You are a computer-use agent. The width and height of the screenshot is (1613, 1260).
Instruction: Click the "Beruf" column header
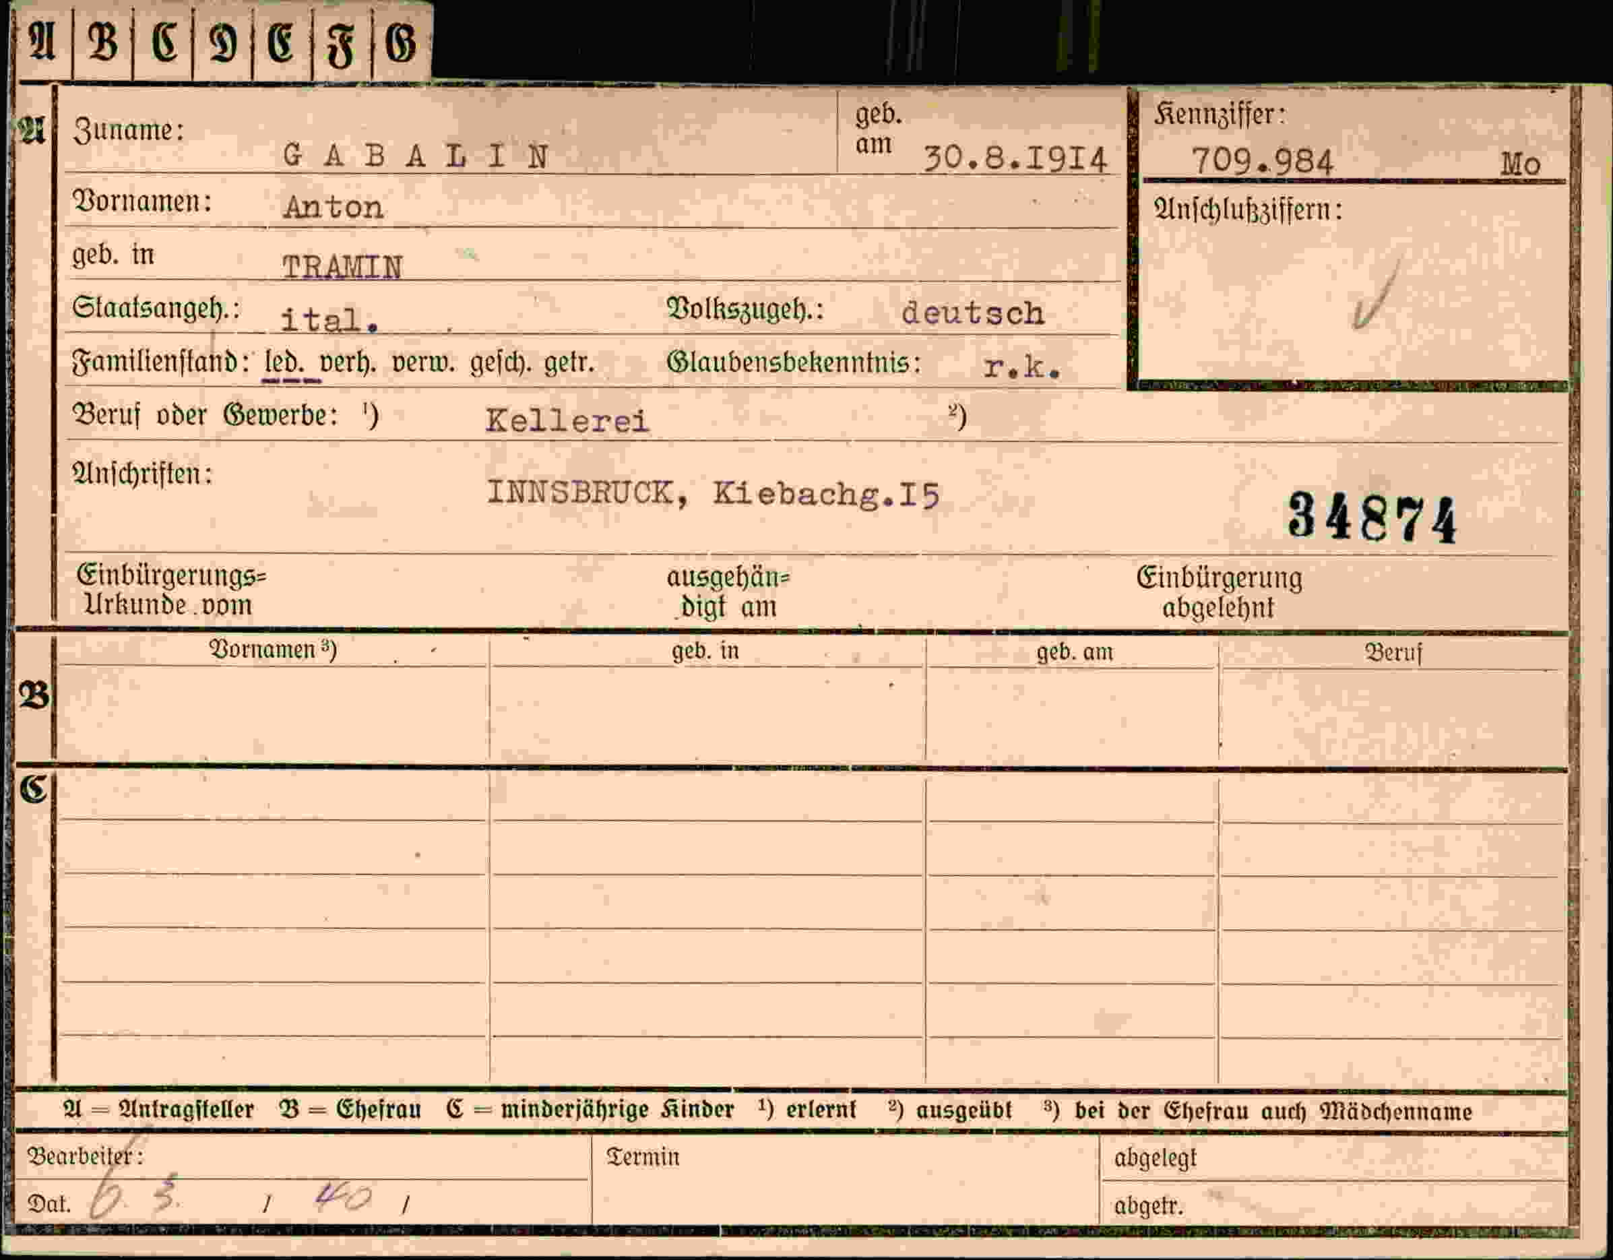pos(1393,653)
